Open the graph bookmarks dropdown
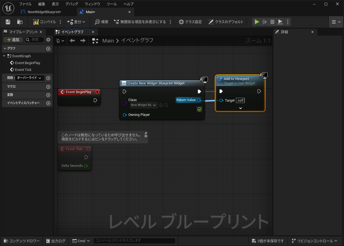 click(x=60, y=41)
